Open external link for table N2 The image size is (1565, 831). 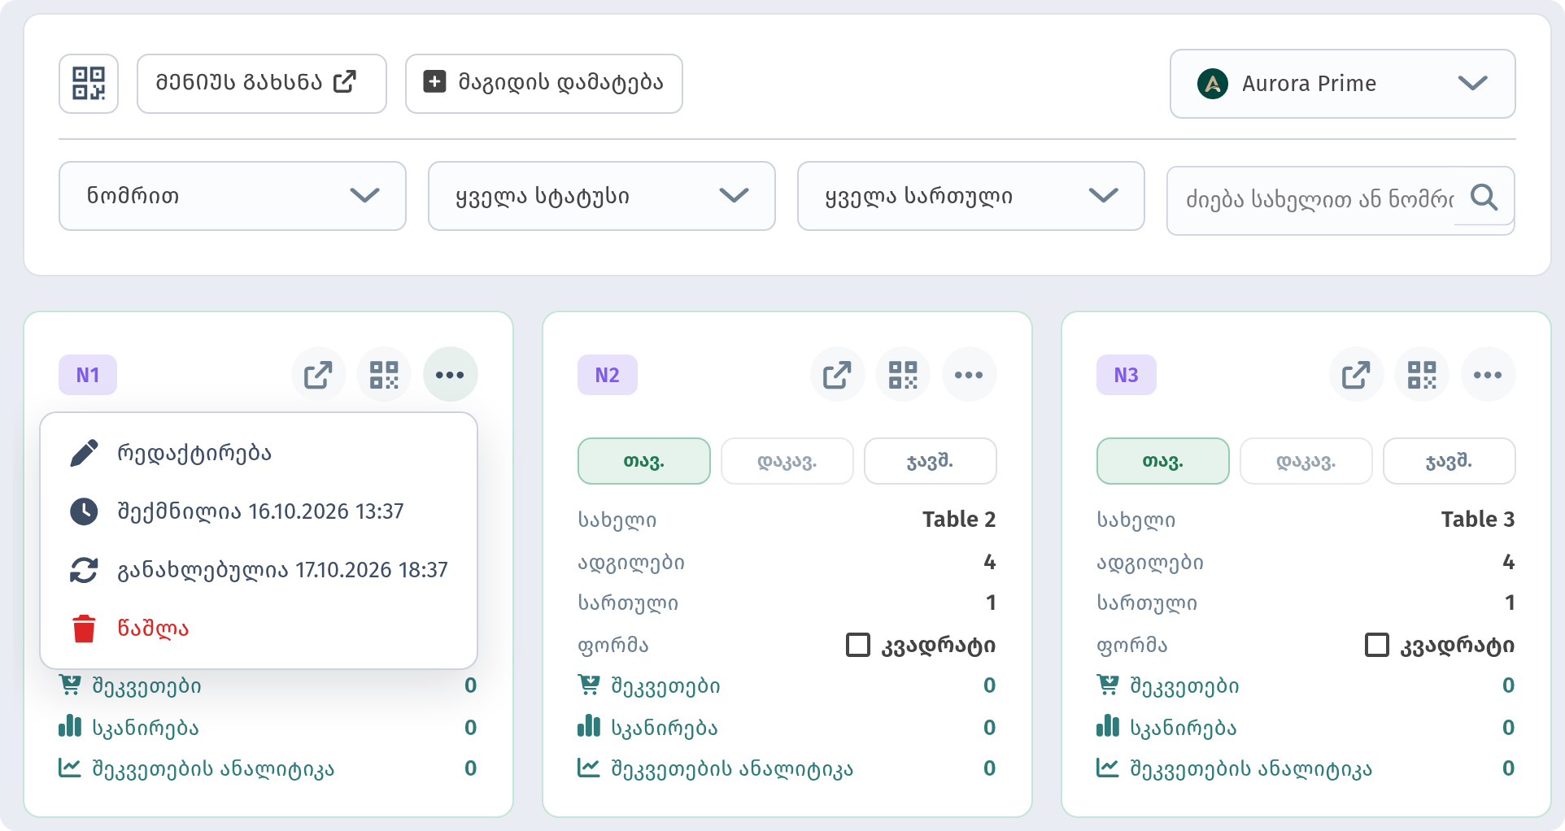tap(837, 375)
